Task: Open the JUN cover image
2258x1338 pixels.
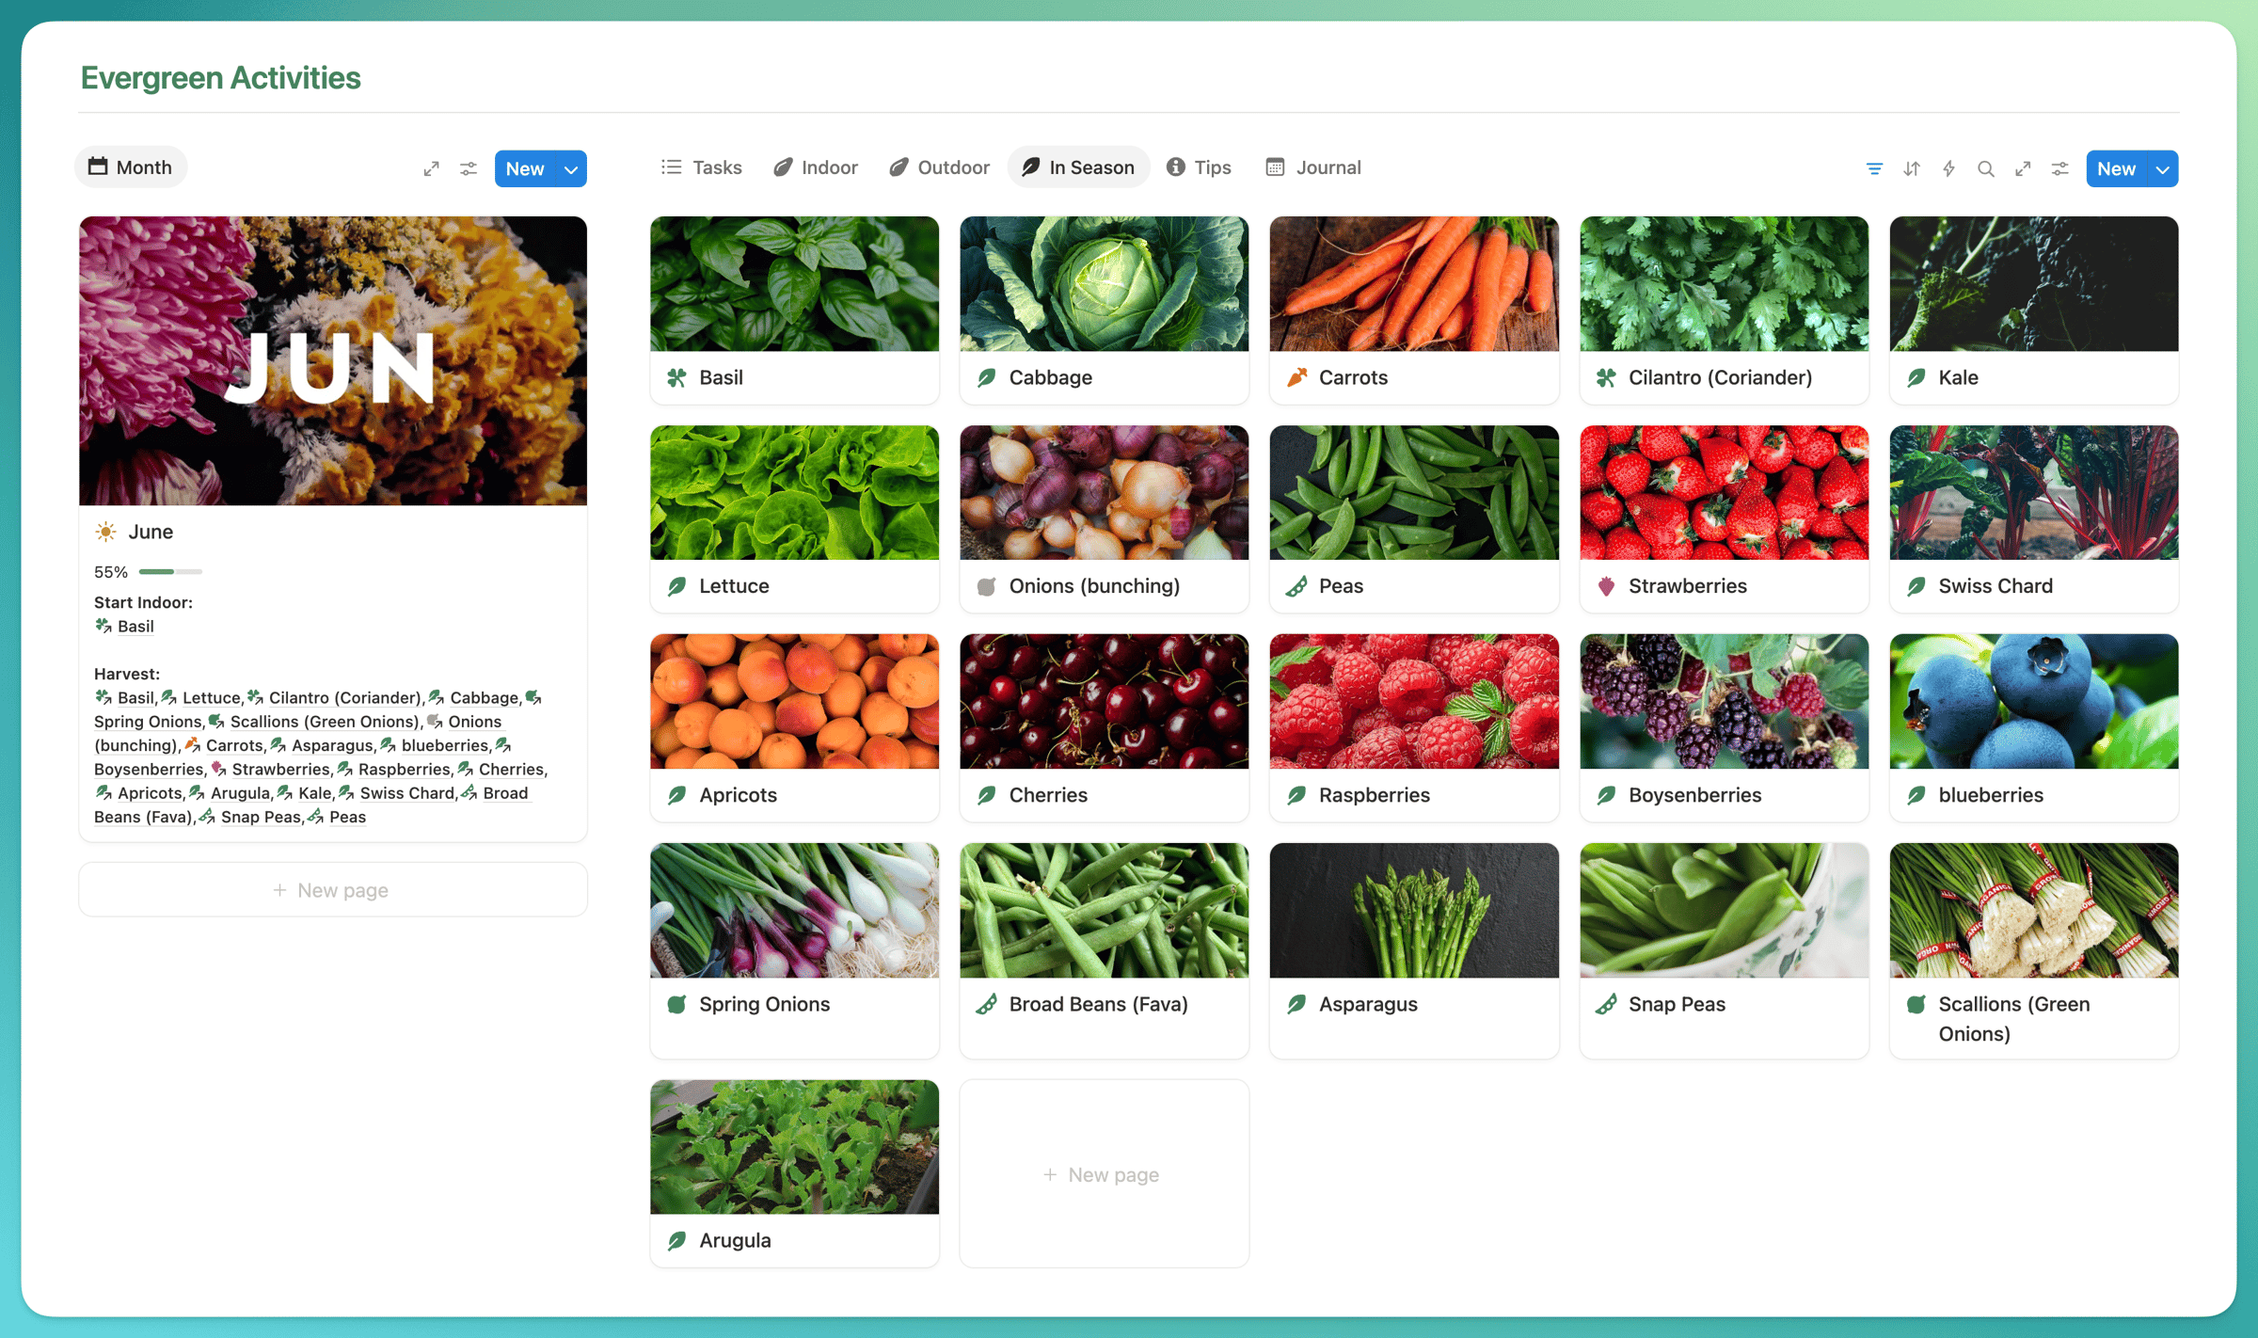Action: click(x=333, y=361)
